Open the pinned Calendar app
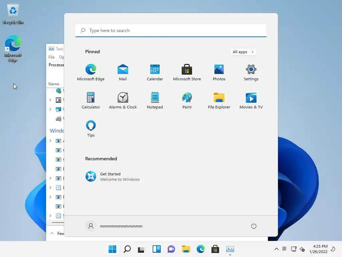Viewport: 342px width, 257px height. [155, 72]
